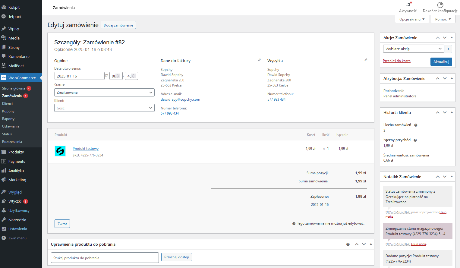
Task: Click the Szukaj produktu do pobrania field
Action: pyautogui.click(x=105, y=257)
